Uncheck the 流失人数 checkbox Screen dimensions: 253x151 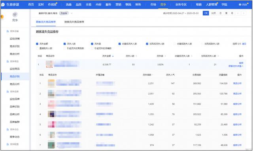(65, 44)
